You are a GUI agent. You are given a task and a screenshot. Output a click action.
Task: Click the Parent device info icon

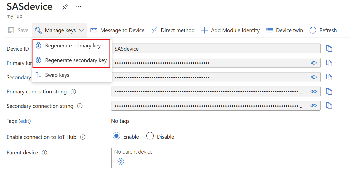click(x=45, y=152)
